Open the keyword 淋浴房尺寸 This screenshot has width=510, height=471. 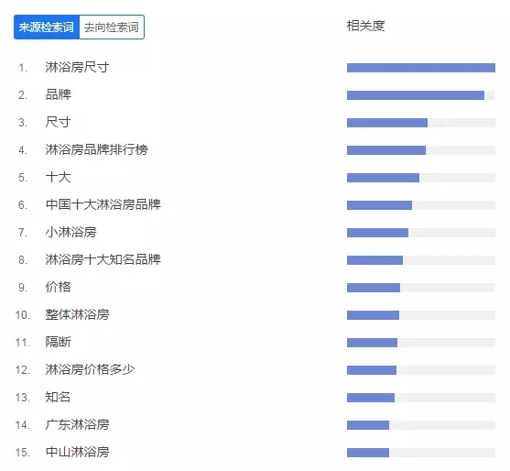[x=77, y=68]
